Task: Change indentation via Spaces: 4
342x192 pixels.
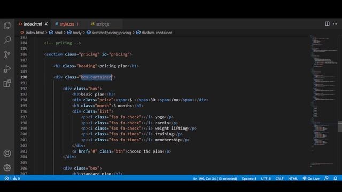Action: click(x=249, y=179)
